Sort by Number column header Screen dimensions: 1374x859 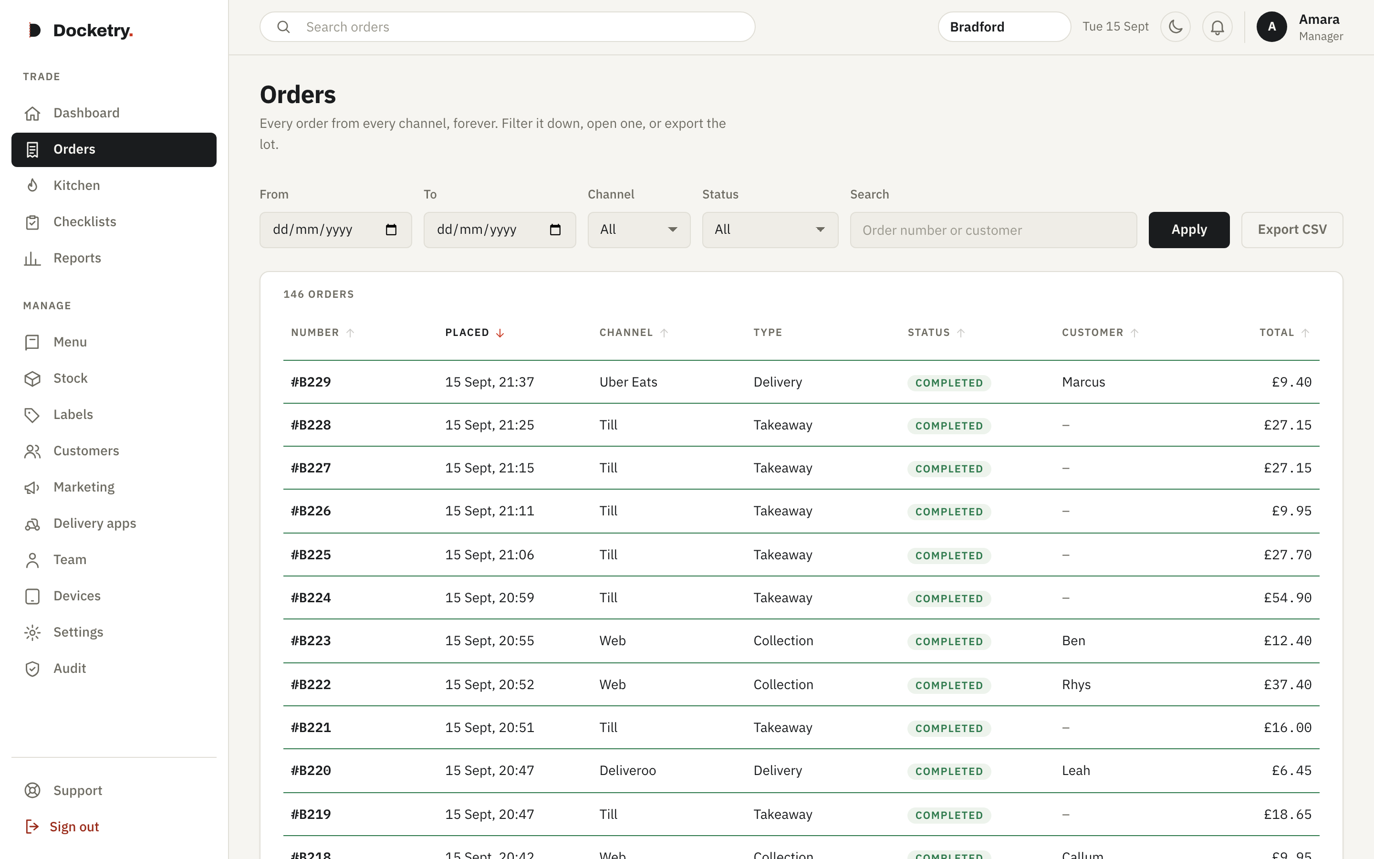pyautogui.click(x=323, y=332)
